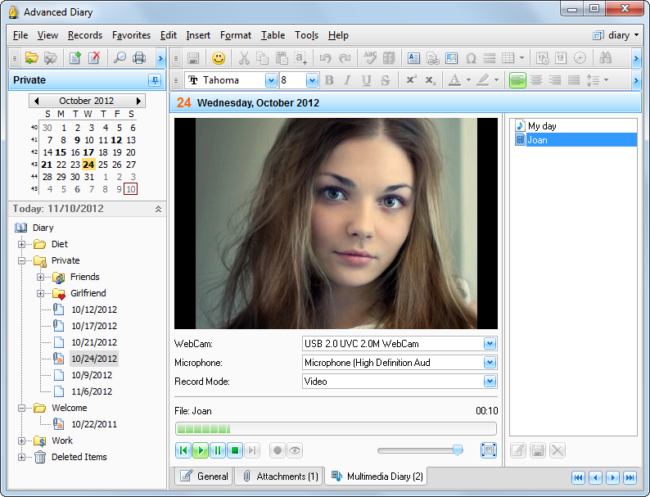Insert a symbol with the Omega icon

(x=471, y=58)
